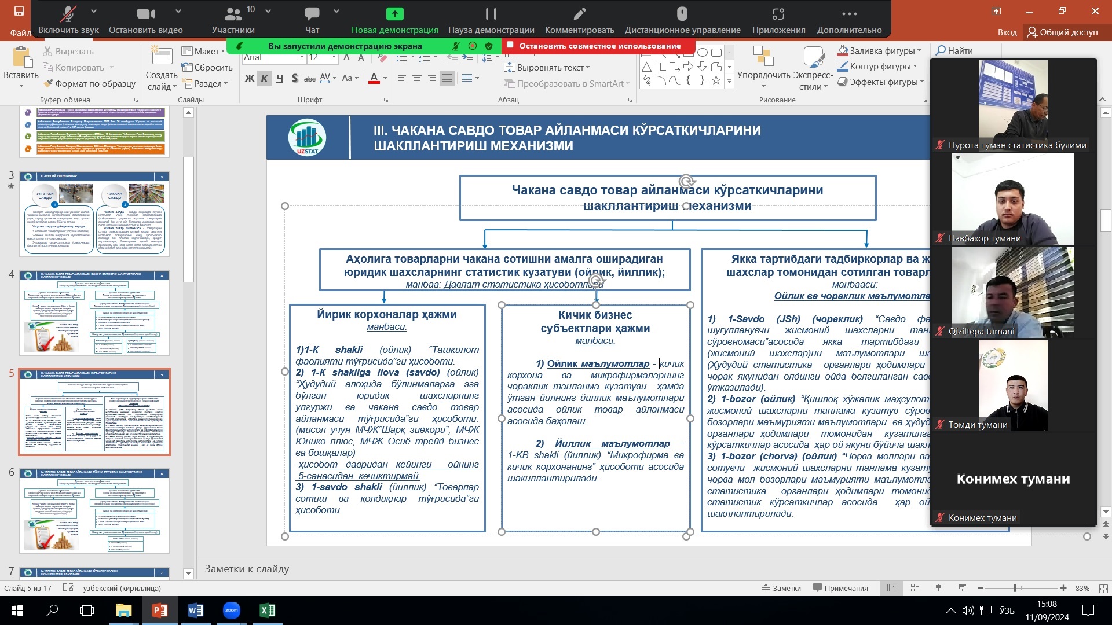The height and width of the screenshot is (625, 1112).
Task: Toggle Notes pane in status bar
Action: pos(781,588)
